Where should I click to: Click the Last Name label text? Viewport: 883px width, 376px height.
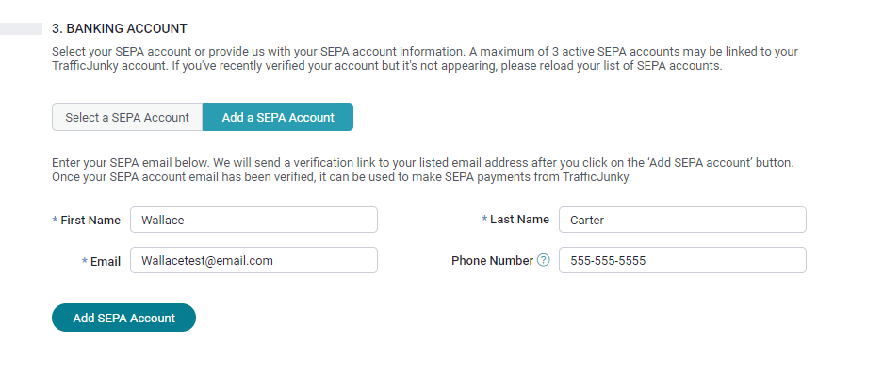(519, 220)
